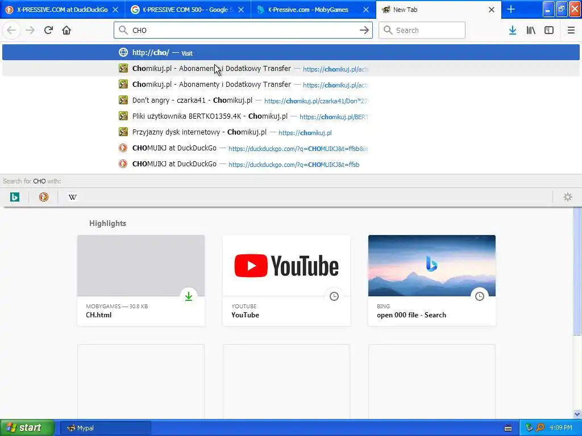Select the New Tab tab
Image resolution: width=582 pixels, height=436 pixels.
[438, 10]
